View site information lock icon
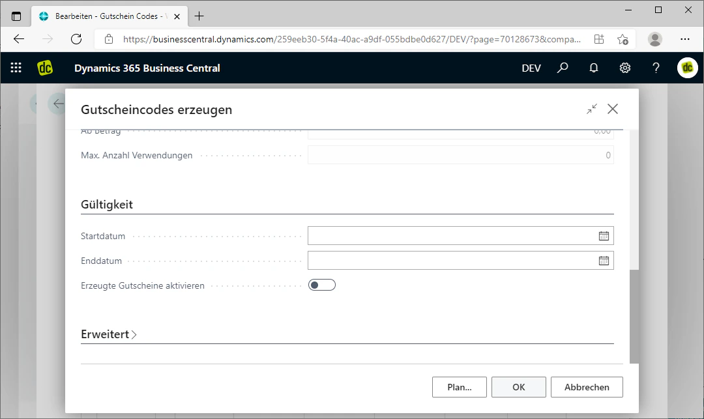The width and height of the screenshot is (704, 419). point(109,39)
